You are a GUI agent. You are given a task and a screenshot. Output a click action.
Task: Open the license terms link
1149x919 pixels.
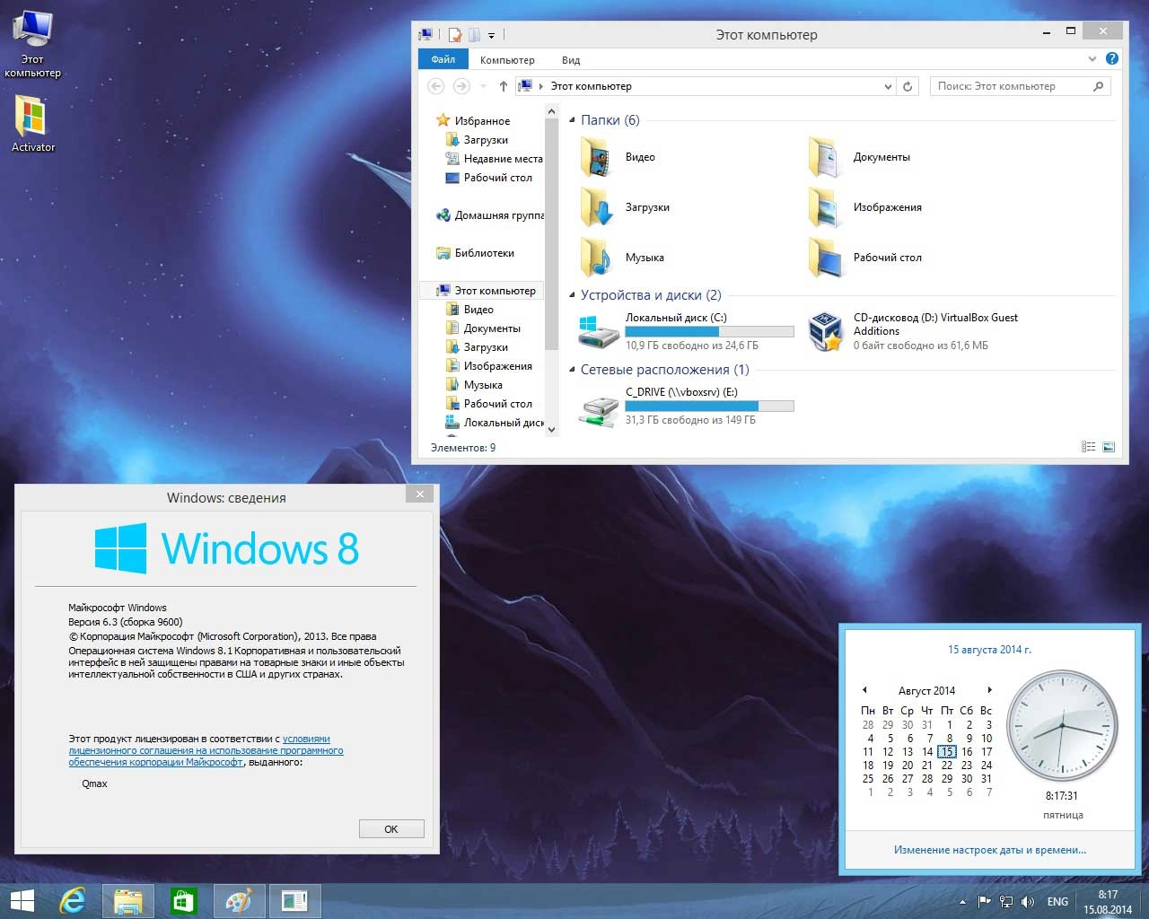click(206, 750)
